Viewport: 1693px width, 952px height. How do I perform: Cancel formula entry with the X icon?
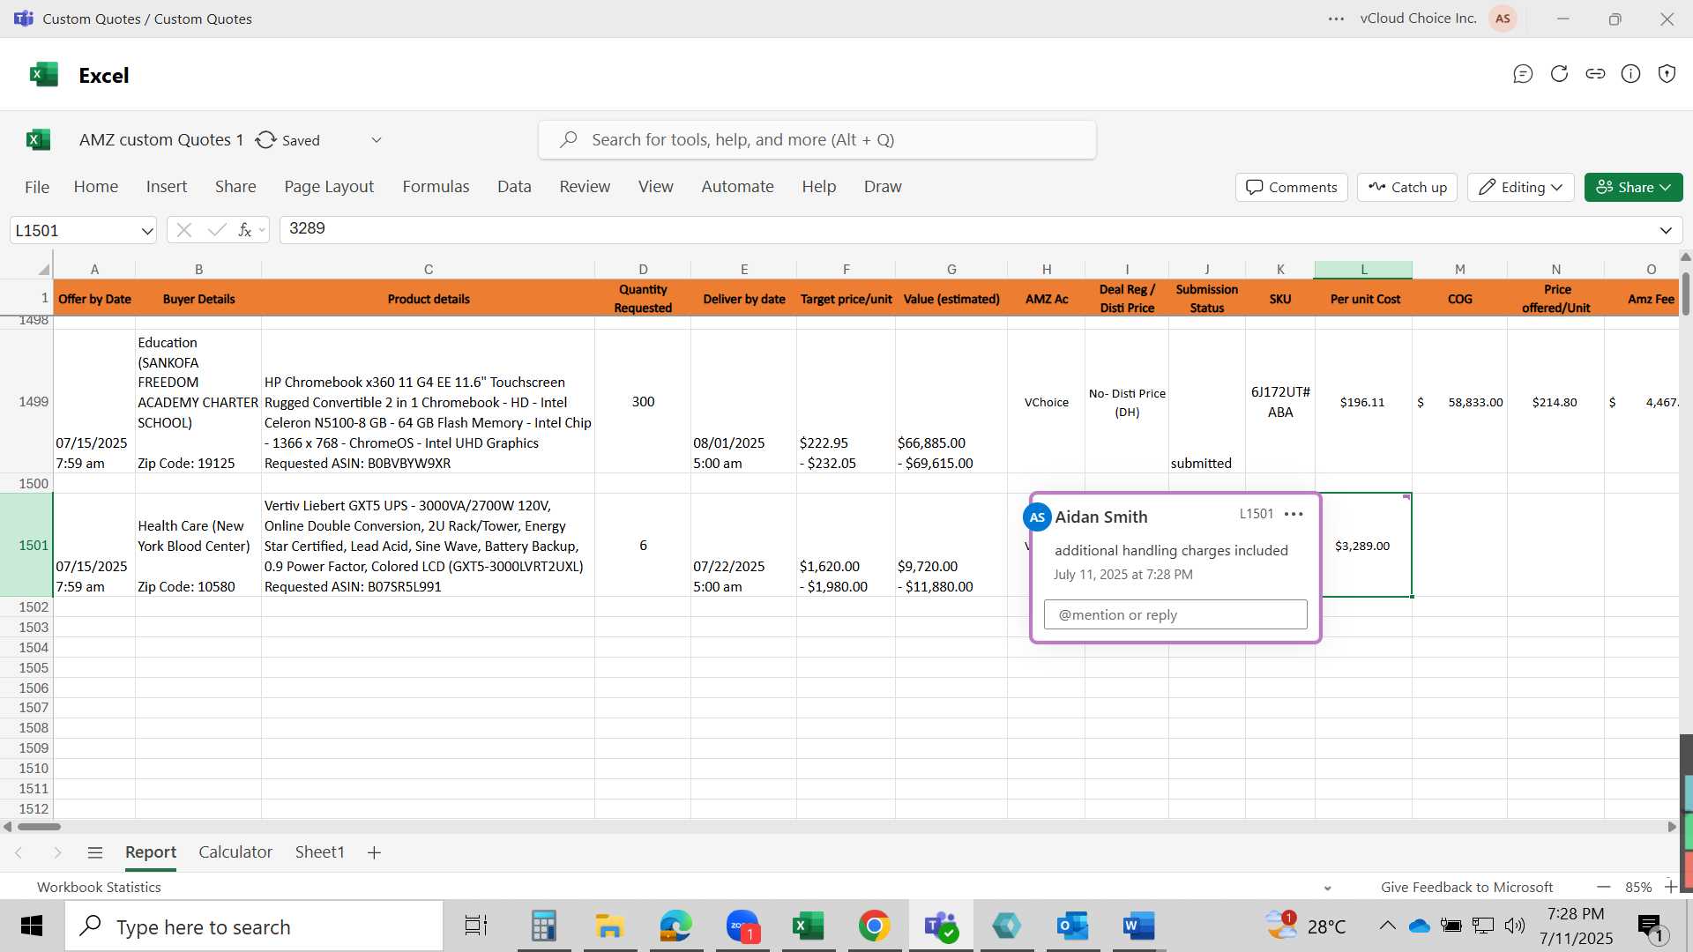[x=183, y=230]
